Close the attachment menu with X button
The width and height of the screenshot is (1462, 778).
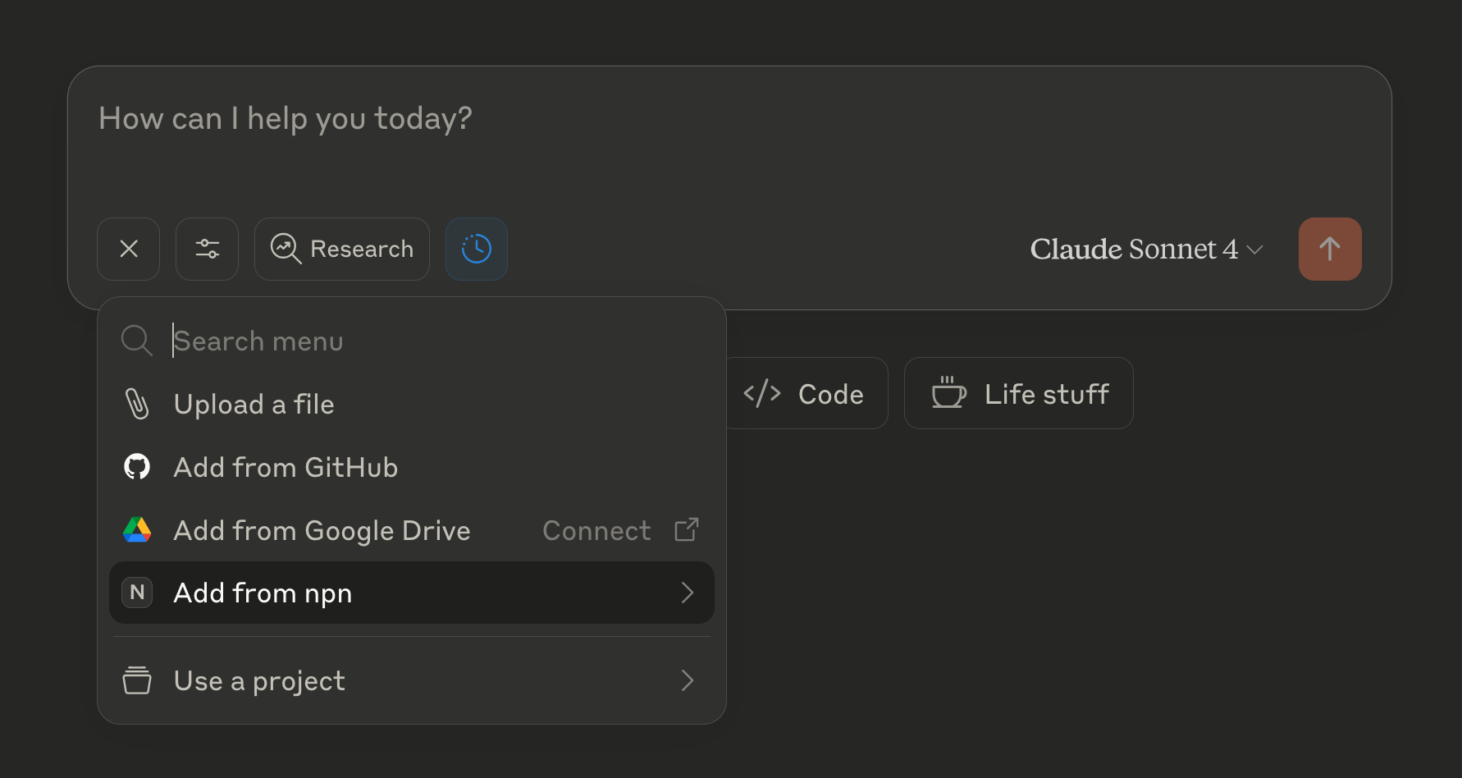point(128,249)
